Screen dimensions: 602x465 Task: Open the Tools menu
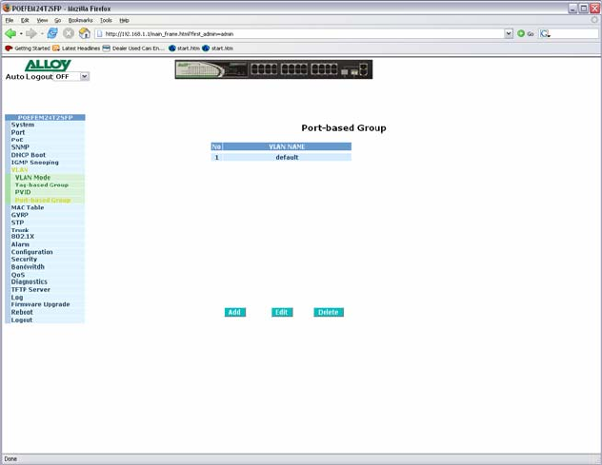tap(106, 20)
